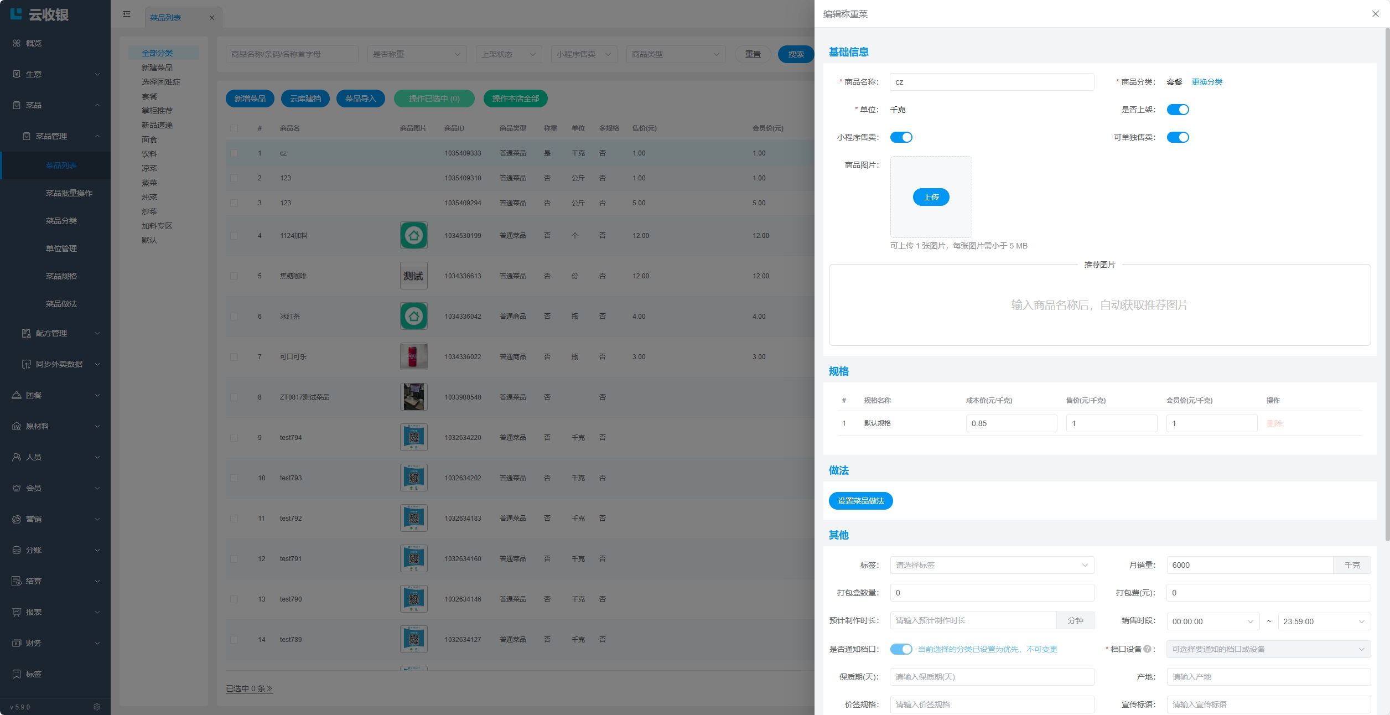Click the 概览 overview icon in sidebar

point(17,43)
